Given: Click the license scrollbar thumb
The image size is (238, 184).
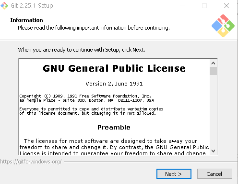Looking at the screenshot, I should point(213,71).
